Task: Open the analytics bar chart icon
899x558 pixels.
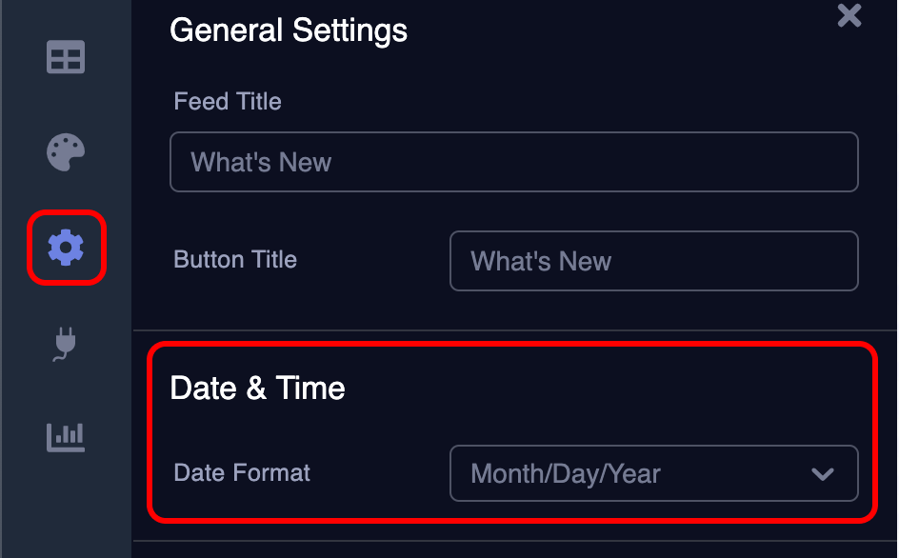Action: [66, 438]
